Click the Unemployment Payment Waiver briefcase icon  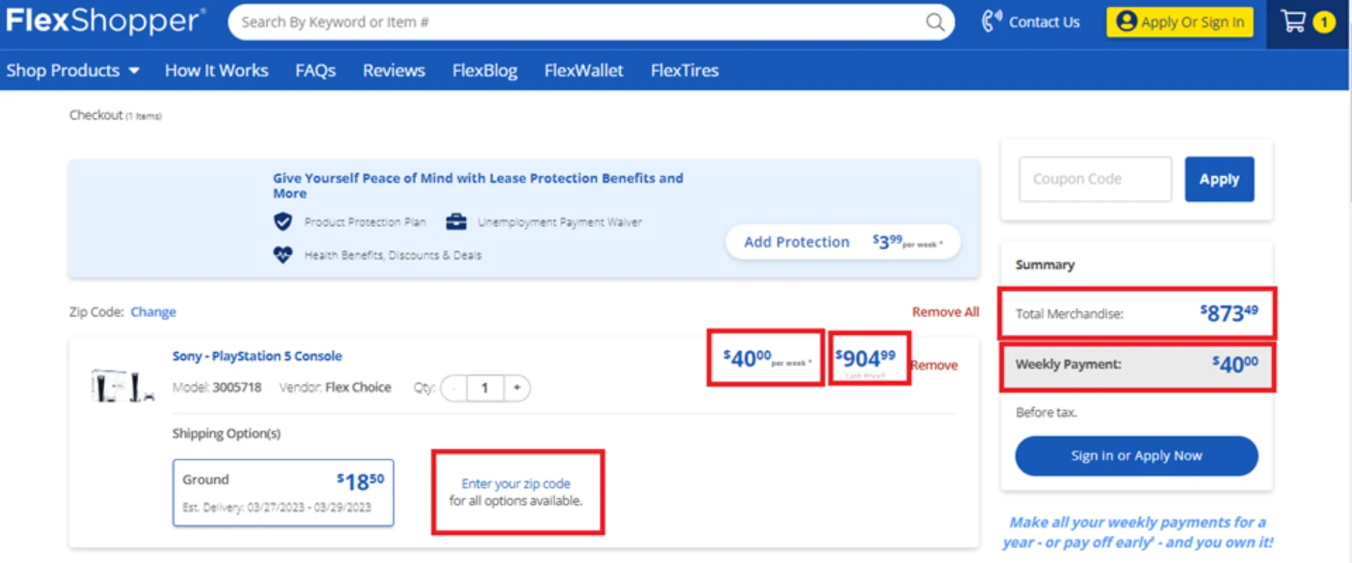456,222
